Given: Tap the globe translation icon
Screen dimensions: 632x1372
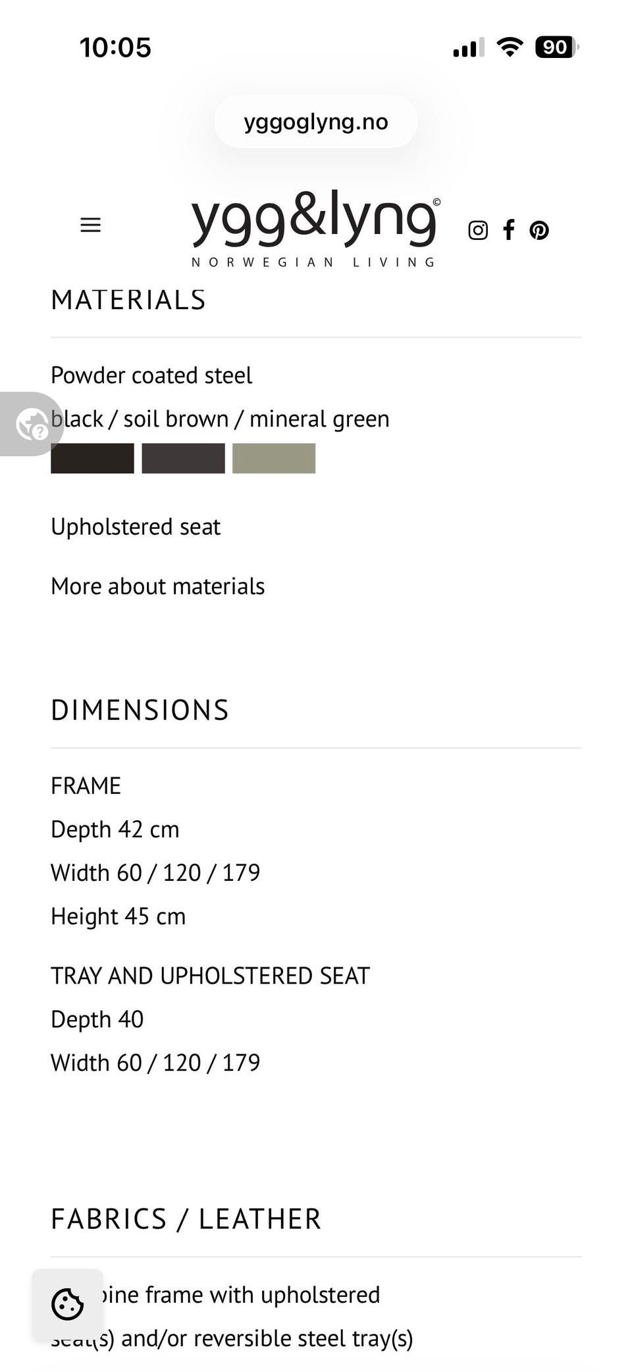Looking at the screenshot, I should coord(32,424).
